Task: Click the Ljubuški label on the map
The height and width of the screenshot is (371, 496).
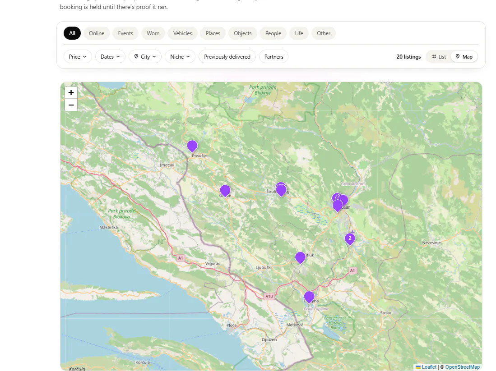Action: click(264, 267)
